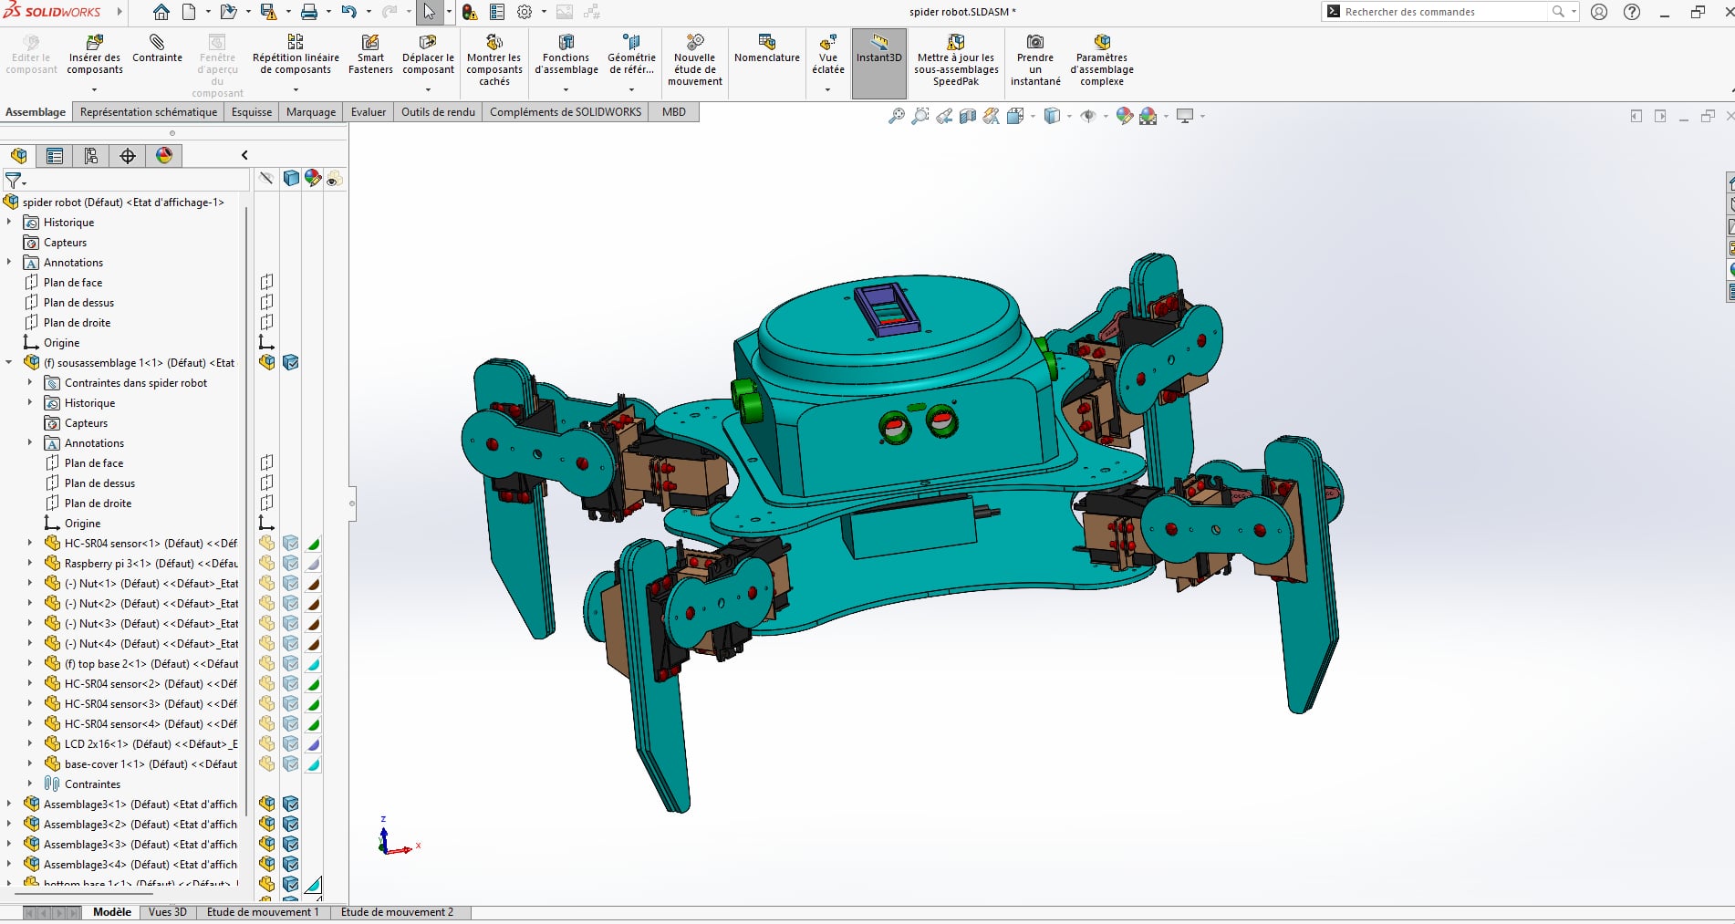Open file properties list icon

(x=497, y=12)
